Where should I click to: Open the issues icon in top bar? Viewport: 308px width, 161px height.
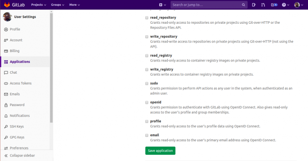pyautogui.click(x=254, y=5)
